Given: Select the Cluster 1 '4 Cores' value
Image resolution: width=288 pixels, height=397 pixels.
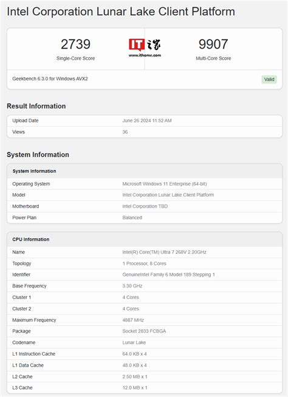Looking at the screenshot, I should point(131,297).
